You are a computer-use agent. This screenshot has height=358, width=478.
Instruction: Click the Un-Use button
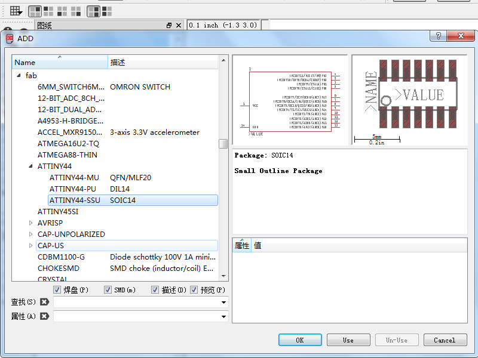[397, 340]
